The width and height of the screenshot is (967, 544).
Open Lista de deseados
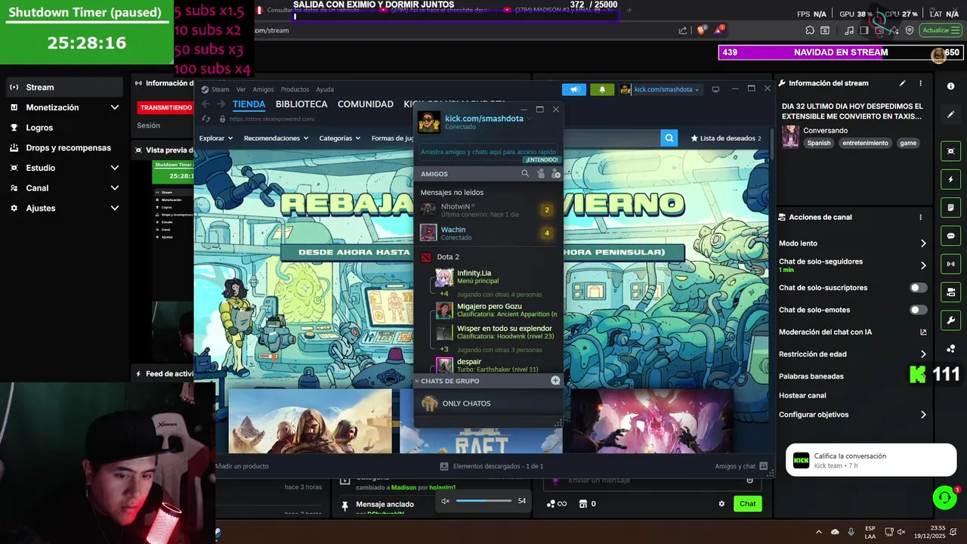[x=726, y=138]
